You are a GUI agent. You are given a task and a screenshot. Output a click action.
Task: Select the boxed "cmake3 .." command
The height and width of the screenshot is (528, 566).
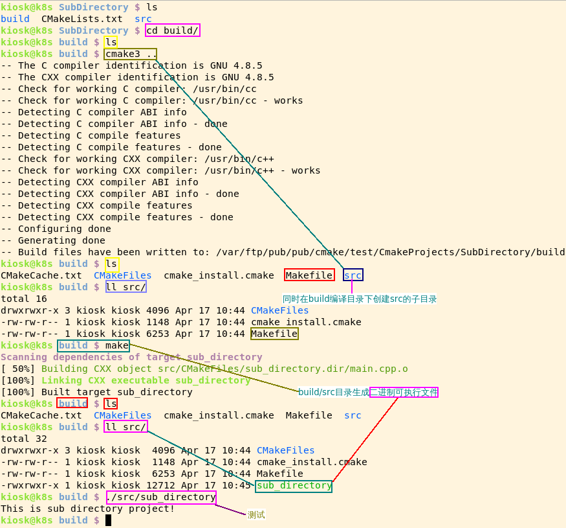tap(129, 54)
